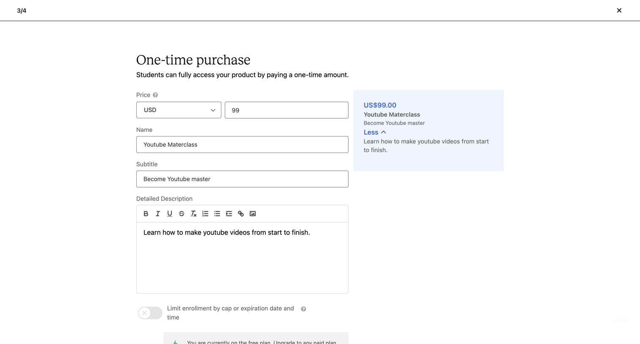Insert bulleted list in description
The height and width of the screenshot is (344, 640).
coord(217,214)
